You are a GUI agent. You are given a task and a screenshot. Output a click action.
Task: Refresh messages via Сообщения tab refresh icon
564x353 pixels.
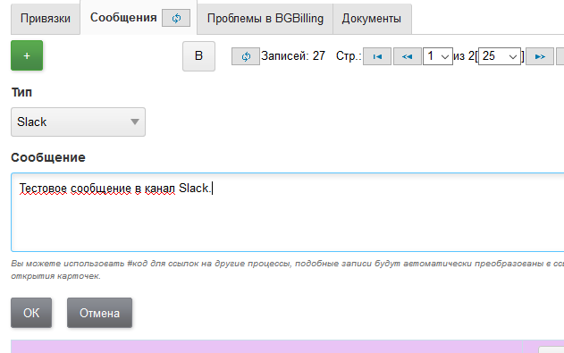(176, 18)
